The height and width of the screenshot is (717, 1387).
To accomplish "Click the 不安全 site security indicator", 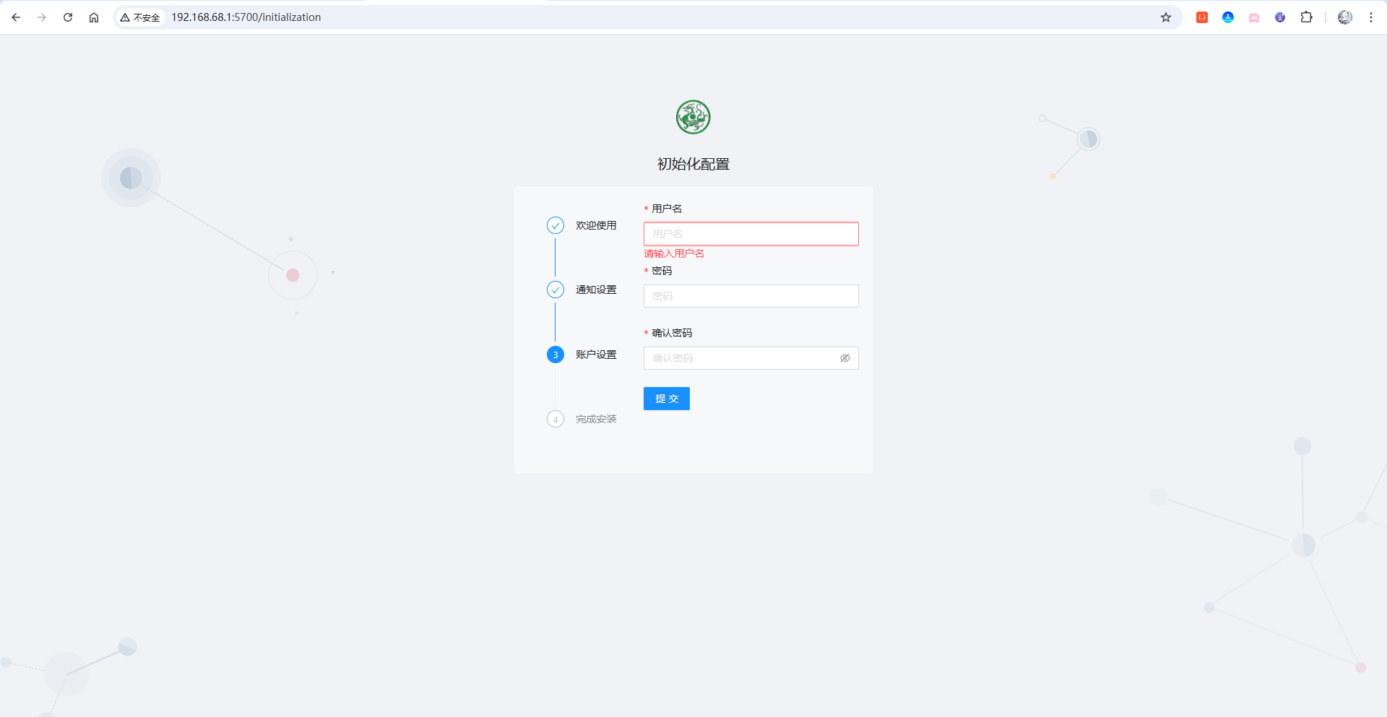I will click(140, 17).
